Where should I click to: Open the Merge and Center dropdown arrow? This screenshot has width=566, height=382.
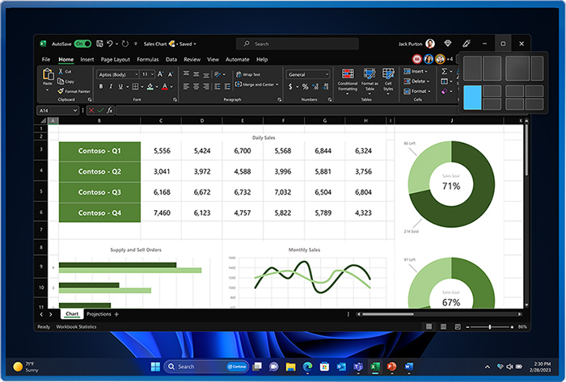point(277,84)
